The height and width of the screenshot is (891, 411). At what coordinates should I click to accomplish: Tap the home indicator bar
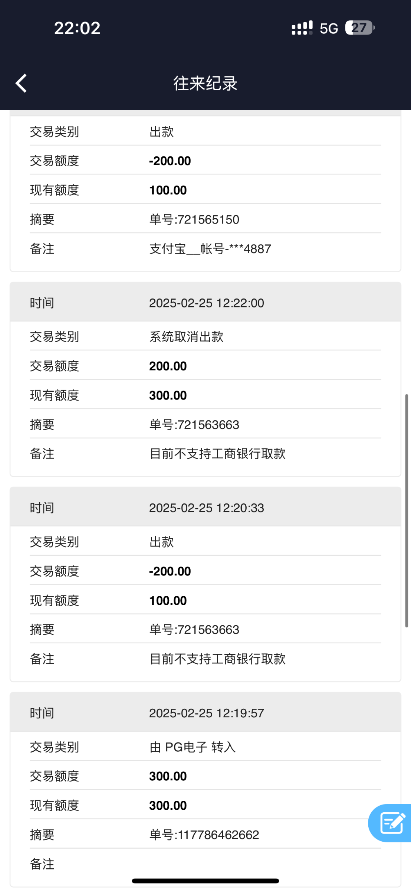[205, 881]
